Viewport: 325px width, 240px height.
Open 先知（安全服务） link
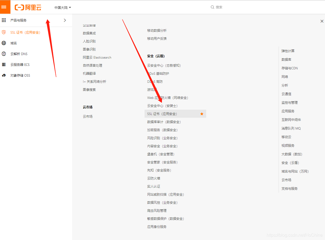pos(159,170)
